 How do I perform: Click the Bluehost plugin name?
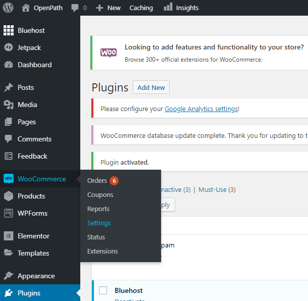click(x=129, y=290)
